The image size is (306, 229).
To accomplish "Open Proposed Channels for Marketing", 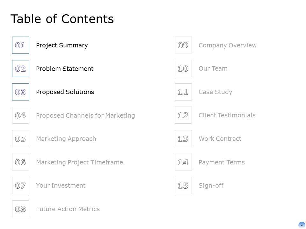I will point(85,115).
